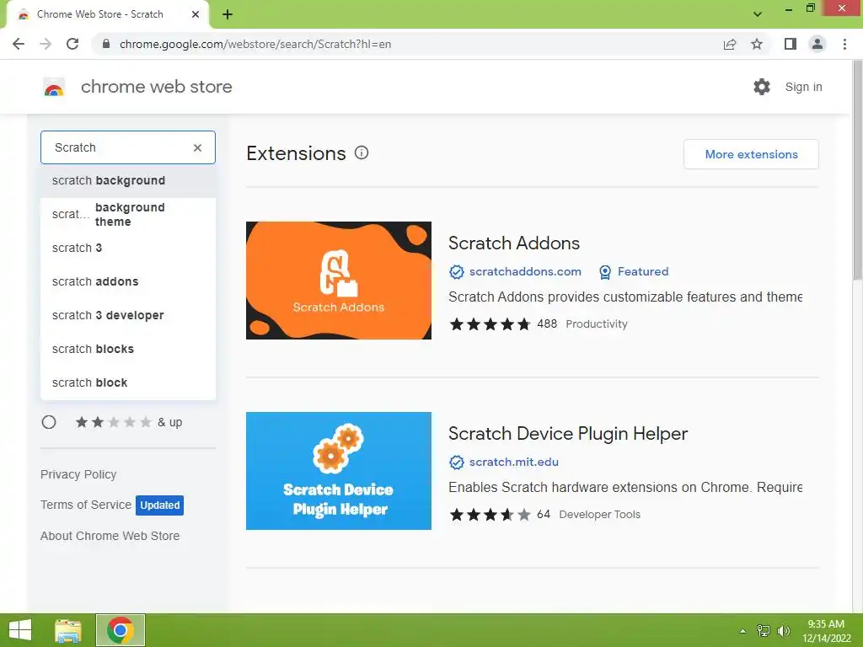Image resolution: width=863 pixels, height=647 pixels.
Task: Share this page icon in address bar
Action: click(730, 44)
